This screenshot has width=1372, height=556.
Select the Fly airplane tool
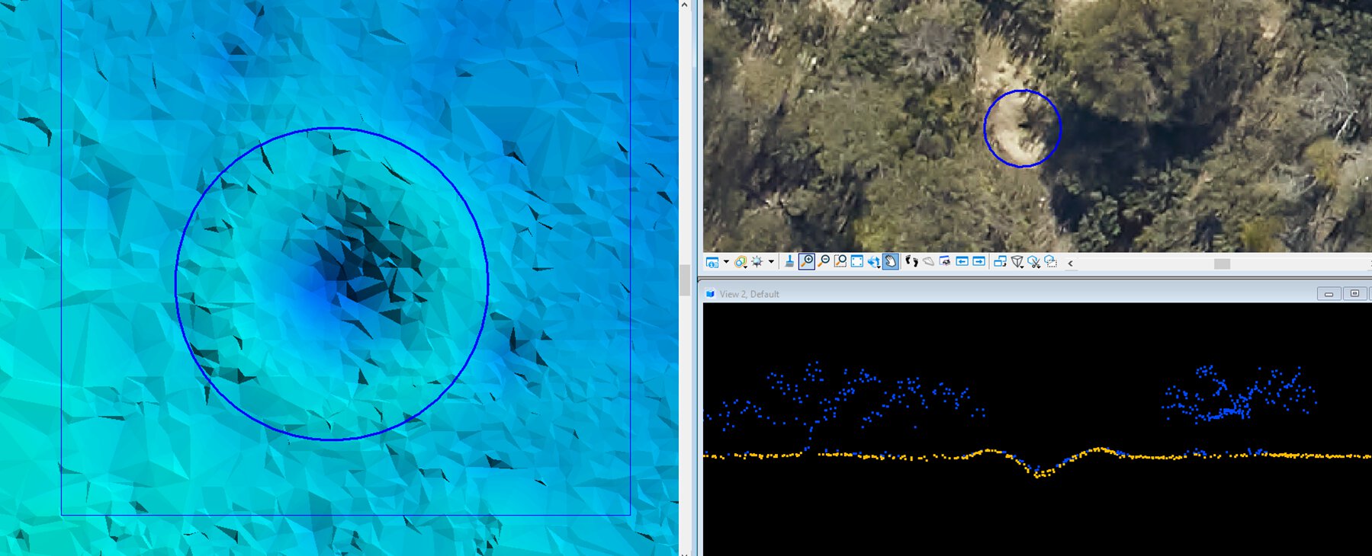tap(928, 262)
